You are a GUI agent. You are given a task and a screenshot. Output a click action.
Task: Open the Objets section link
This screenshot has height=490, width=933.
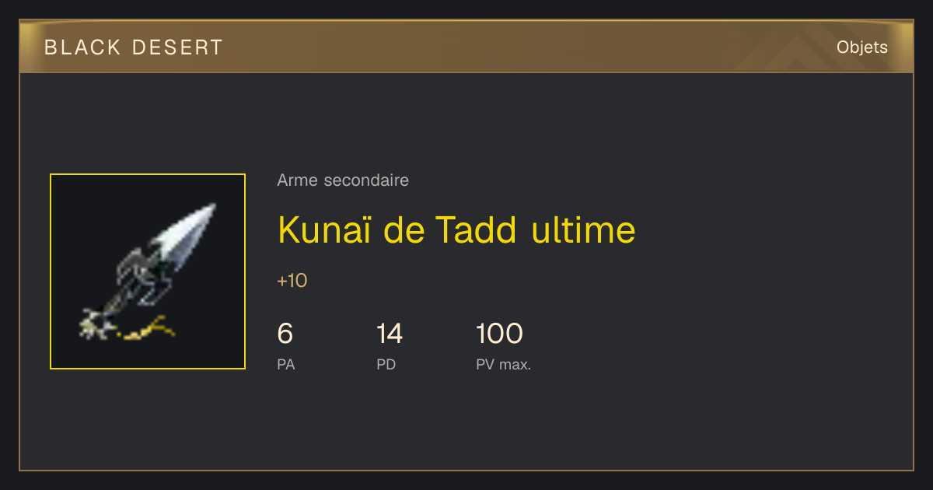(861, 47)
